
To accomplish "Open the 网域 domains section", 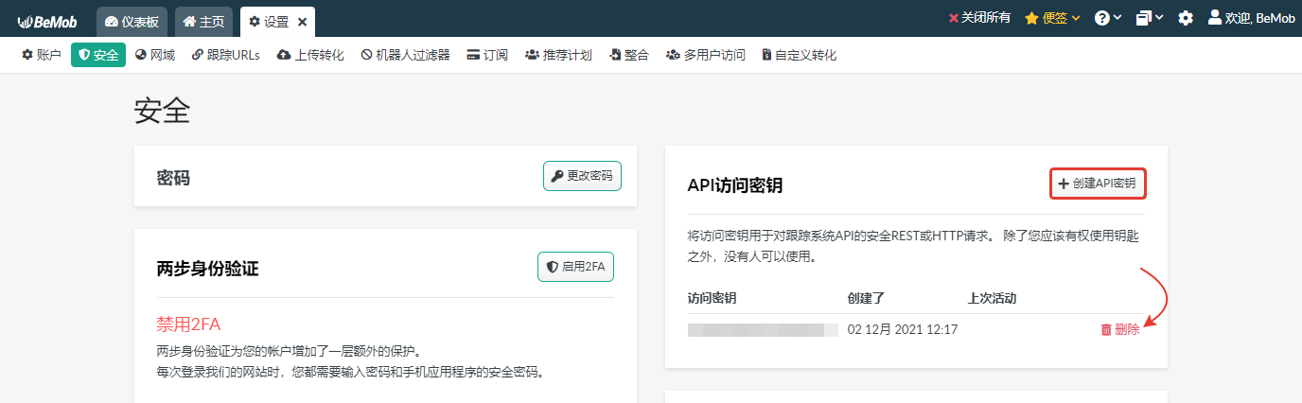I will click(155, 55).
